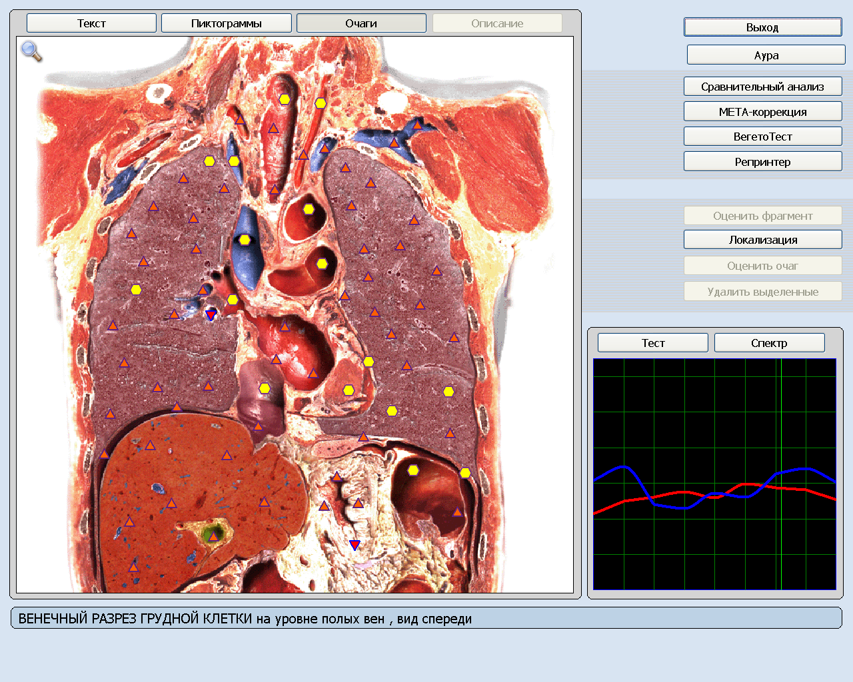Click the Локализация button
This screenshot has width=853, height=682.
[x=762, y=240]
